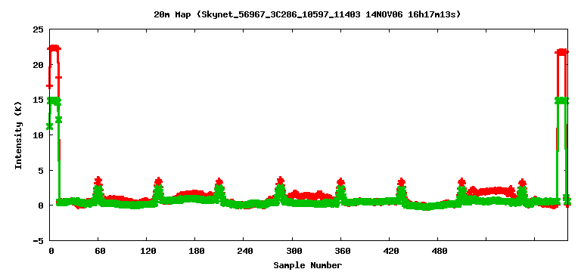The height and width of the screenshot is (272, 581).
Task: Click the 'Sample Number' x-axis label
Action: pyautogui.click(x=308, y=265)
